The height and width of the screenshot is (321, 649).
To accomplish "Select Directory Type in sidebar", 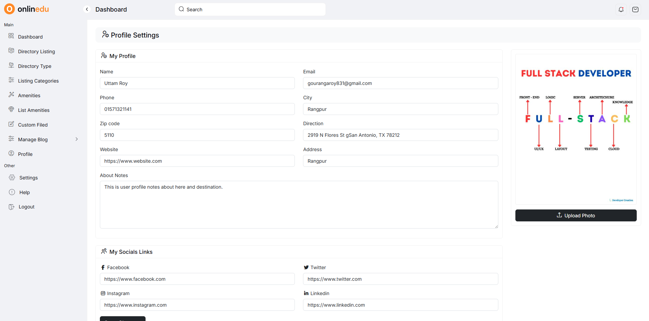I will click(34, 66).
